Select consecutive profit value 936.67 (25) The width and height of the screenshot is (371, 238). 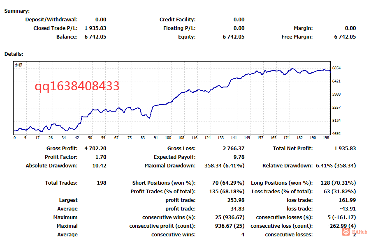click(230, 226)
